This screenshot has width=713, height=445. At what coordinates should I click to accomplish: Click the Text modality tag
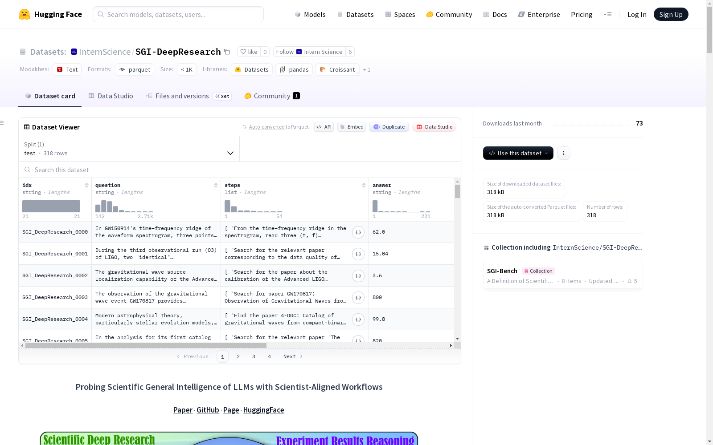click(x=67, y=69)
